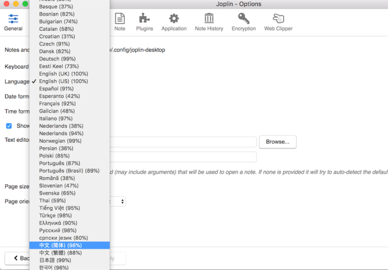
Task: Click the green maximize window button
Action: pos(25,4)
